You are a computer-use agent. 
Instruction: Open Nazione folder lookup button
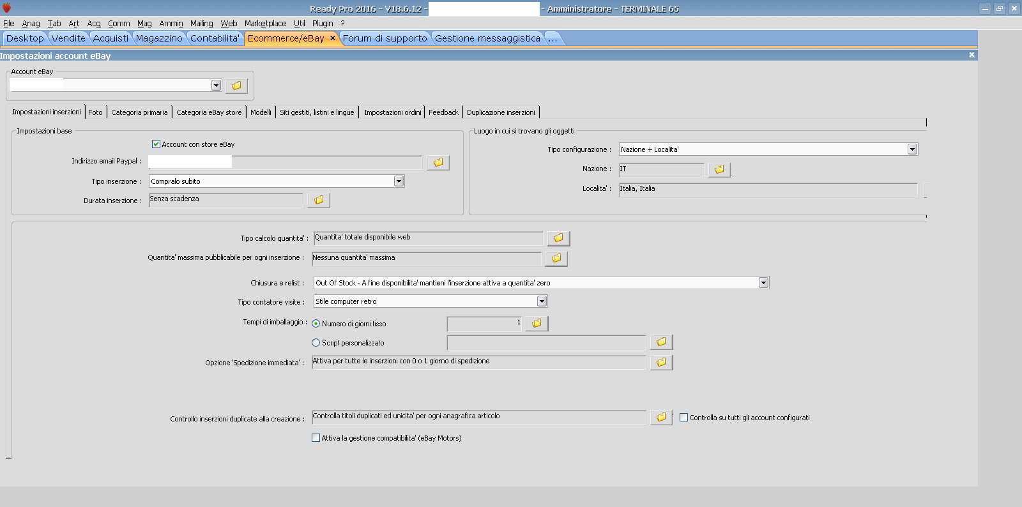coord(719,169)
